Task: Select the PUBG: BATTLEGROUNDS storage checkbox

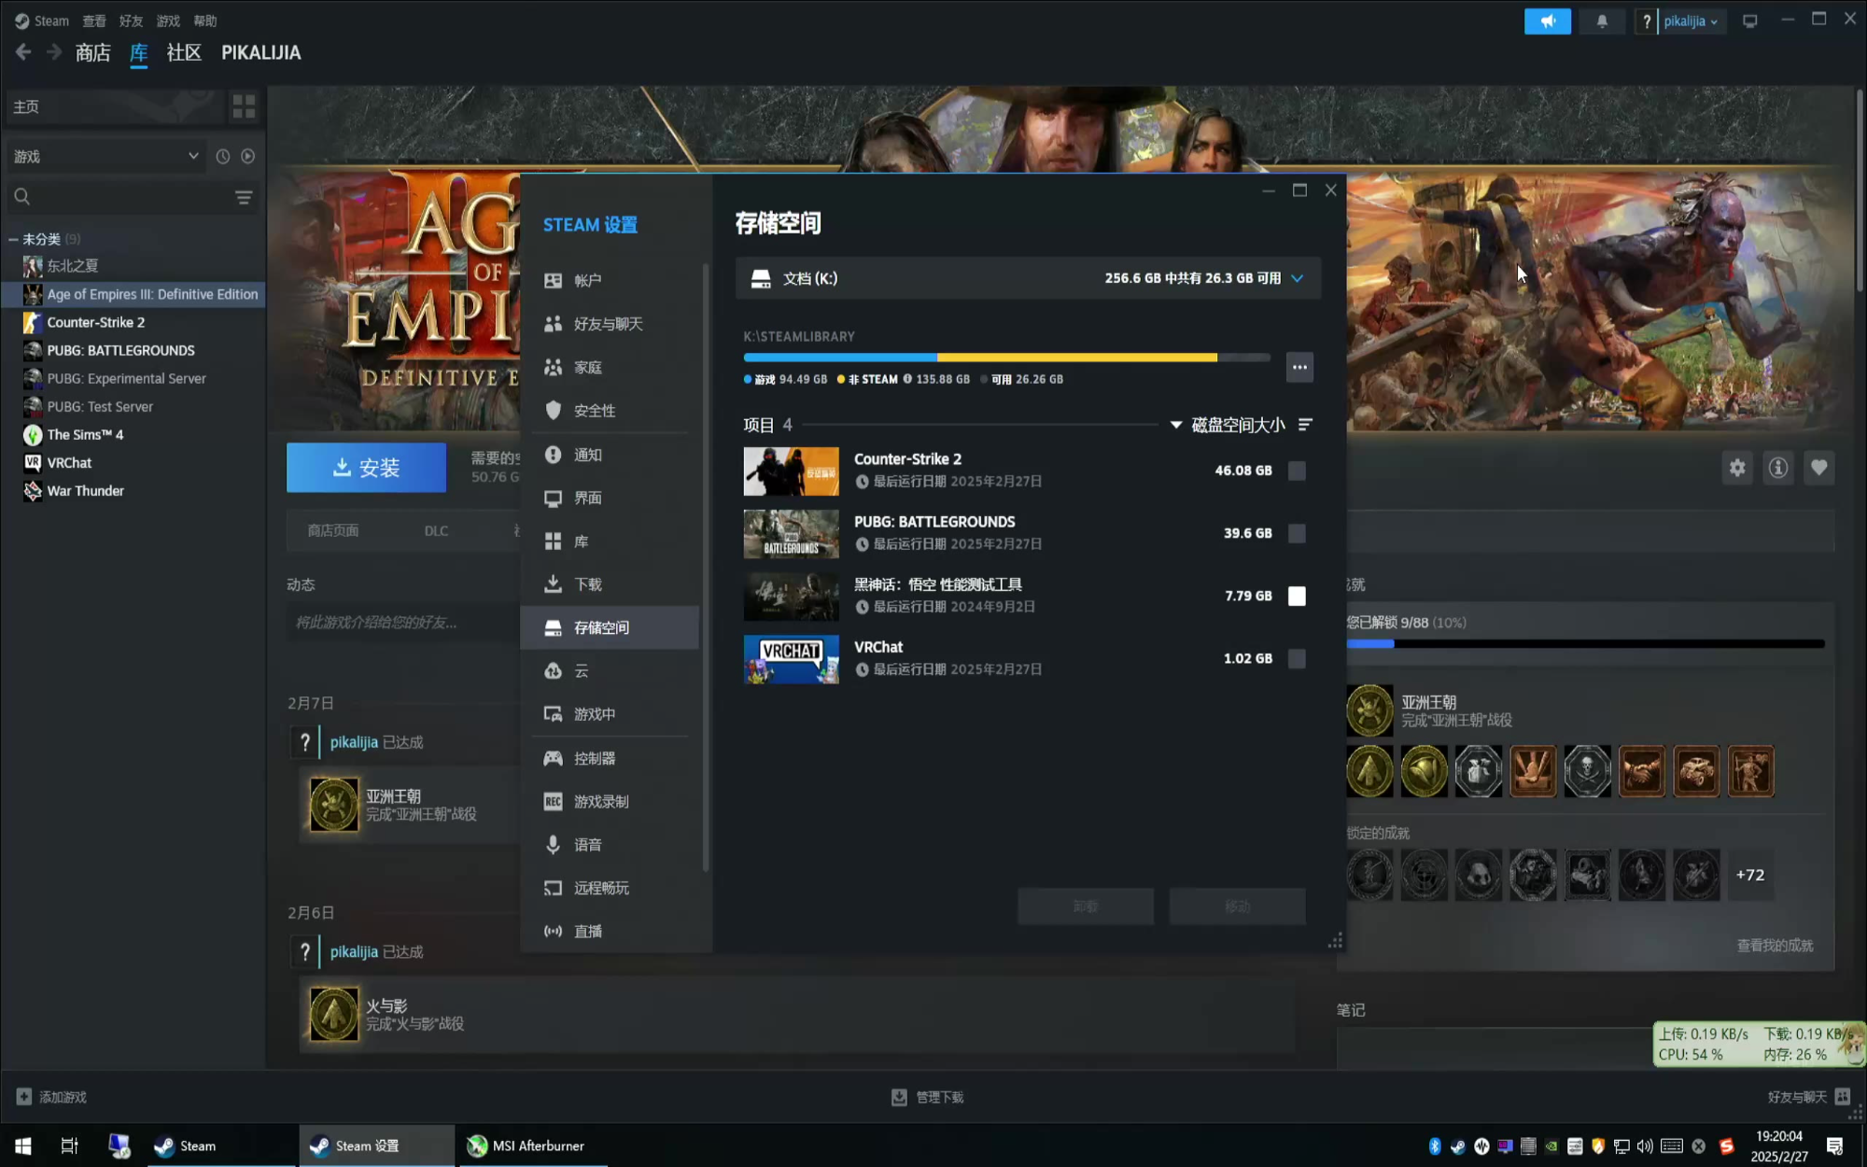Action: (1297, 533)
